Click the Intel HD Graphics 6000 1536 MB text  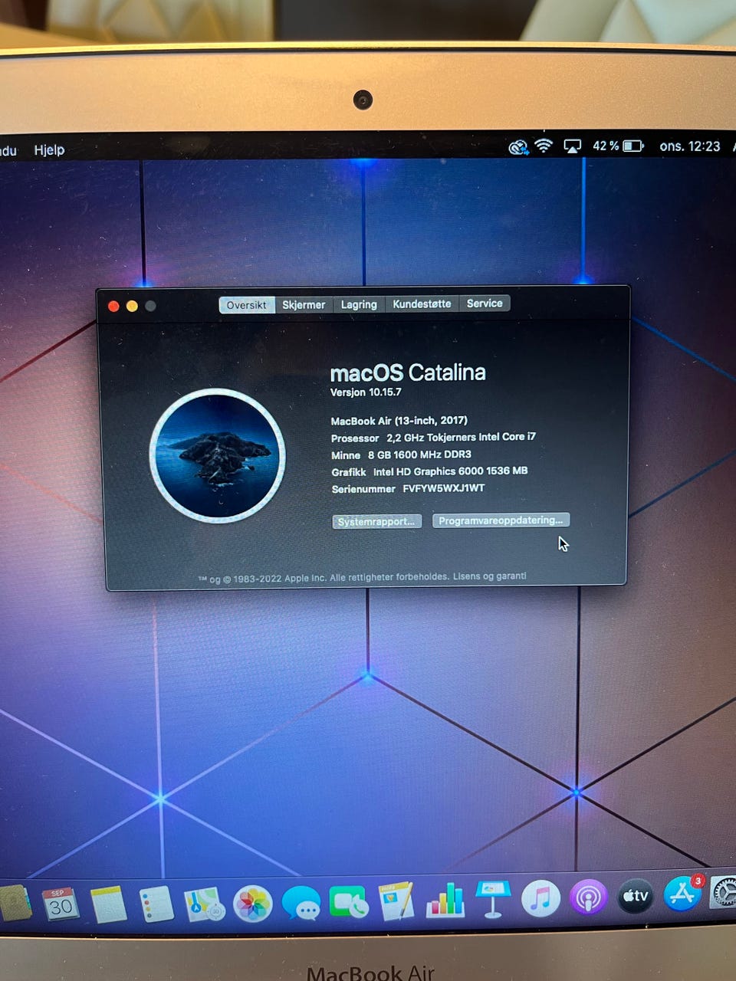pos(450,471)
